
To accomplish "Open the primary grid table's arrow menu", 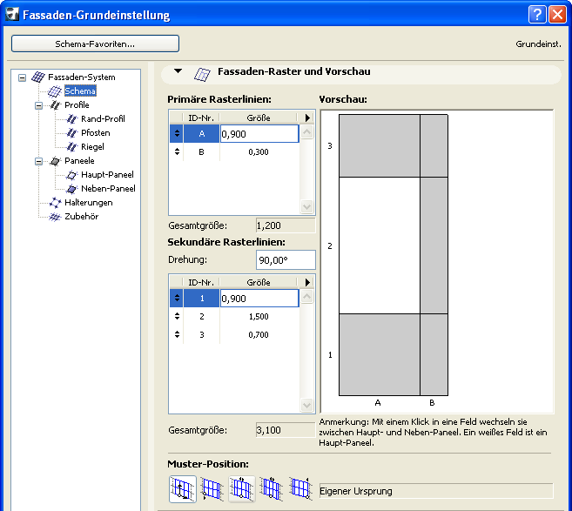I will click(x=307, y=118).
